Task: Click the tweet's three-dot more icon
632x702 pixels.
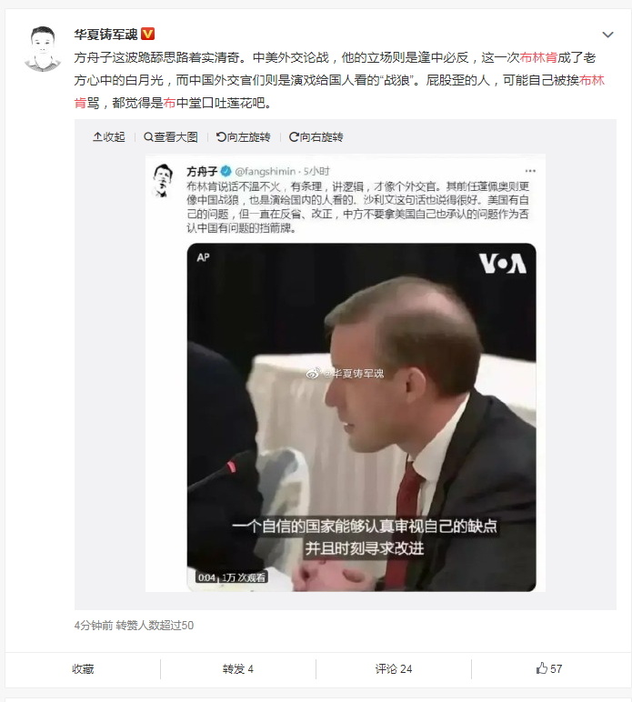Action: pos(530,171)
